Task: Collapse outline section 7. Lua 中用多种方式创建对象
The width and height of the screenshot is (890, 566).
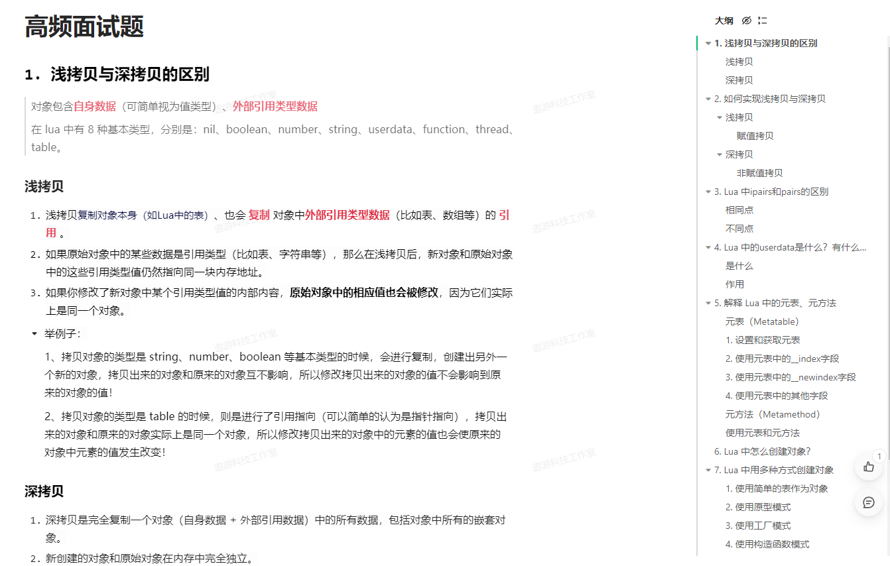Action: [x=708, y=471]
